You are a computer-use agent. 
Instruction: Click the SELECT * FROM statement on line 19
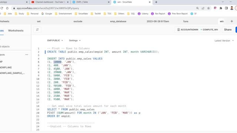coord(71,109)
